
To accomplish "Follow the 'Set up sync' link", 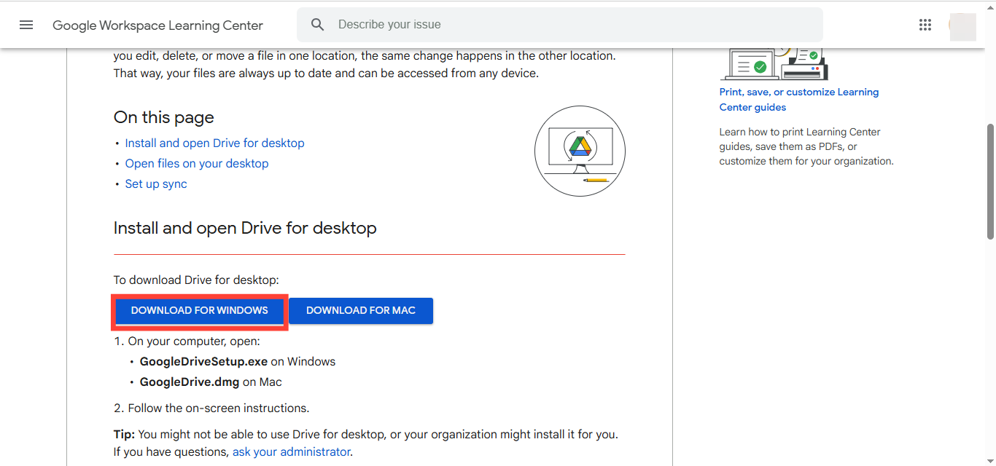I will click(x=155, y=184).
